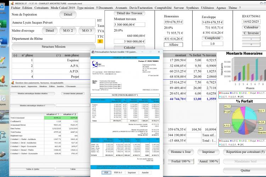266x177 pixels.
Task: Click the Forfait 100 % button
Action: point(181,161)
